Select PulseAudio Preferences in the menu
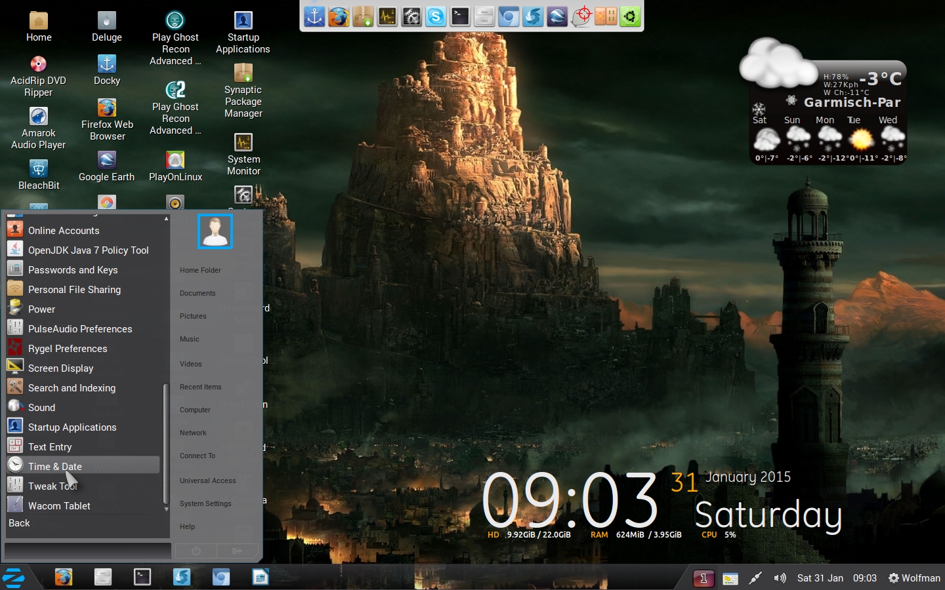 [x=83, y=329]
